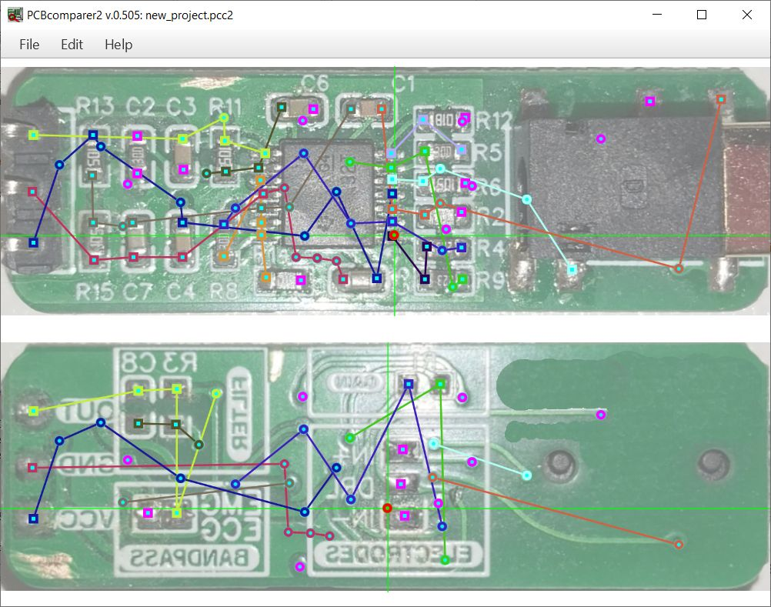The image size is (771, 607).
Task: Open the File menu
Action: click(x=29, y=44)
